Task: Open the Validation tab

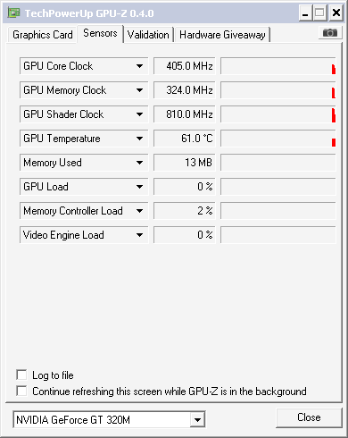Action: (x=148, y=35)
